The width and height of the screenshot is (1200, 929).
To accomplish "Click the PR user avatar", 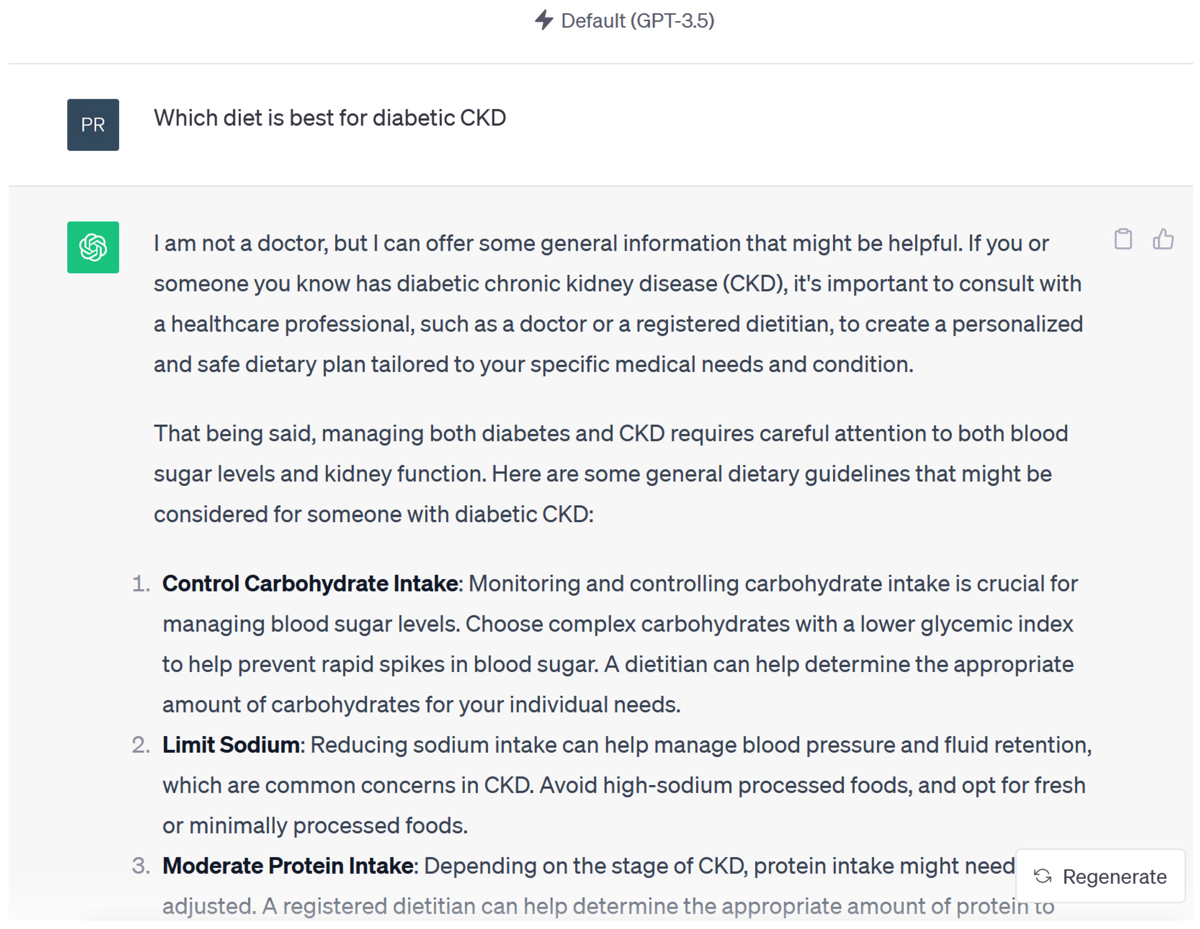I will coord(93,125).
